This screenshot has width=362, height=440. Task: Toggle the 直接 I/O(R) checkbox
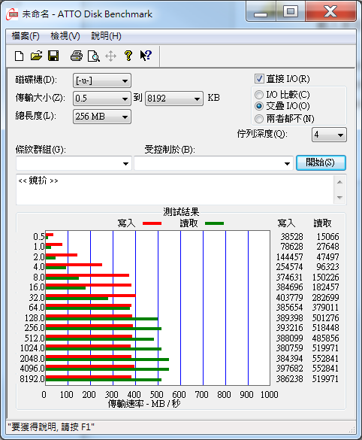click(x=259, y=79)
